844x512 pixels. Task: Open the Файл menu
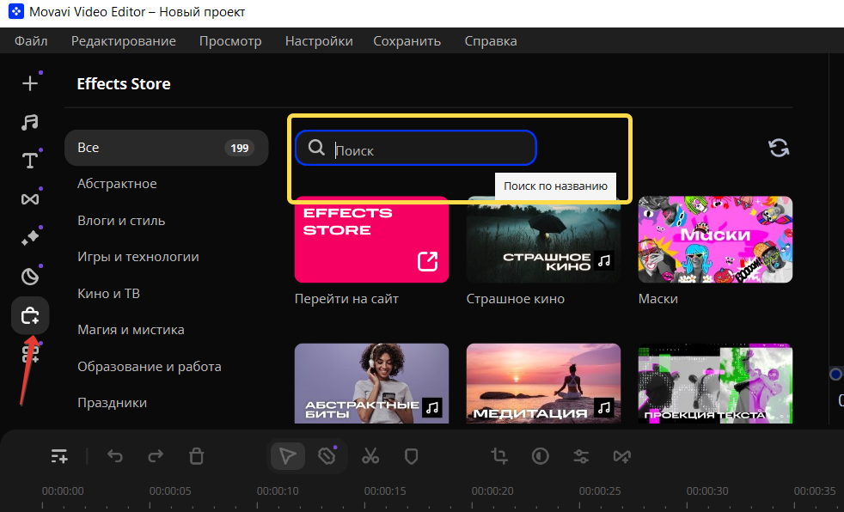tap(31, 41)
